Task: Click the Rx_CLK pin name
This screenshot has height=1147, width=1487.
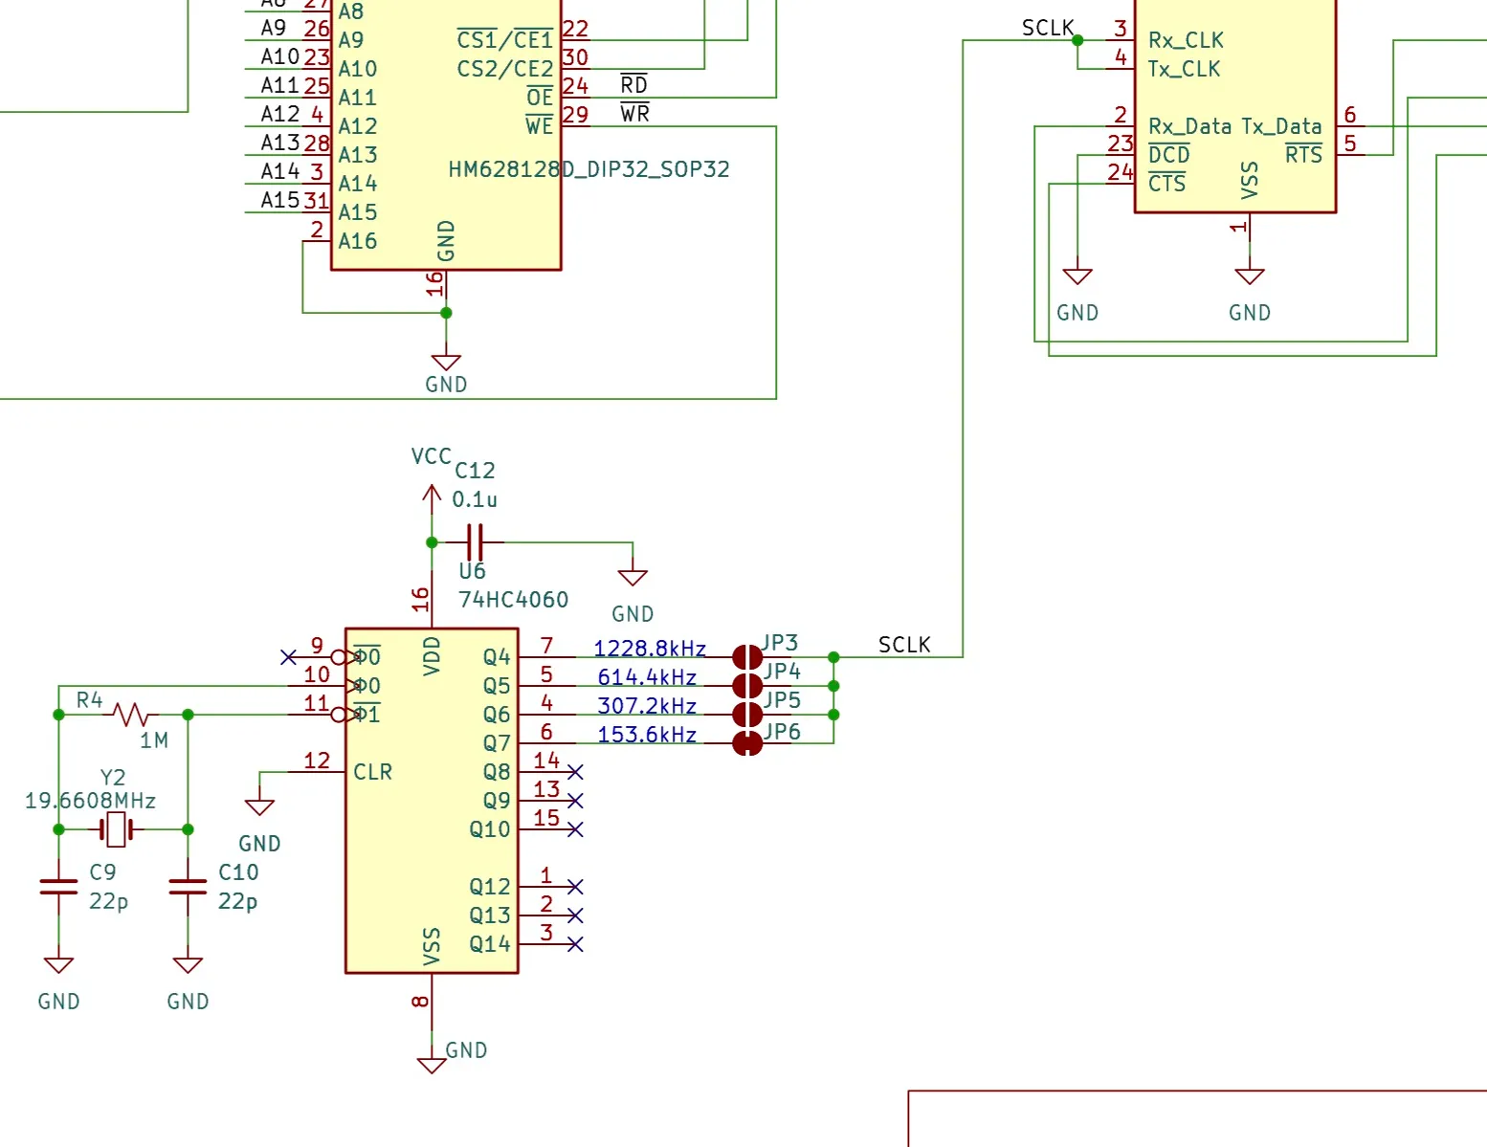Action: (x=1186, y=40)
